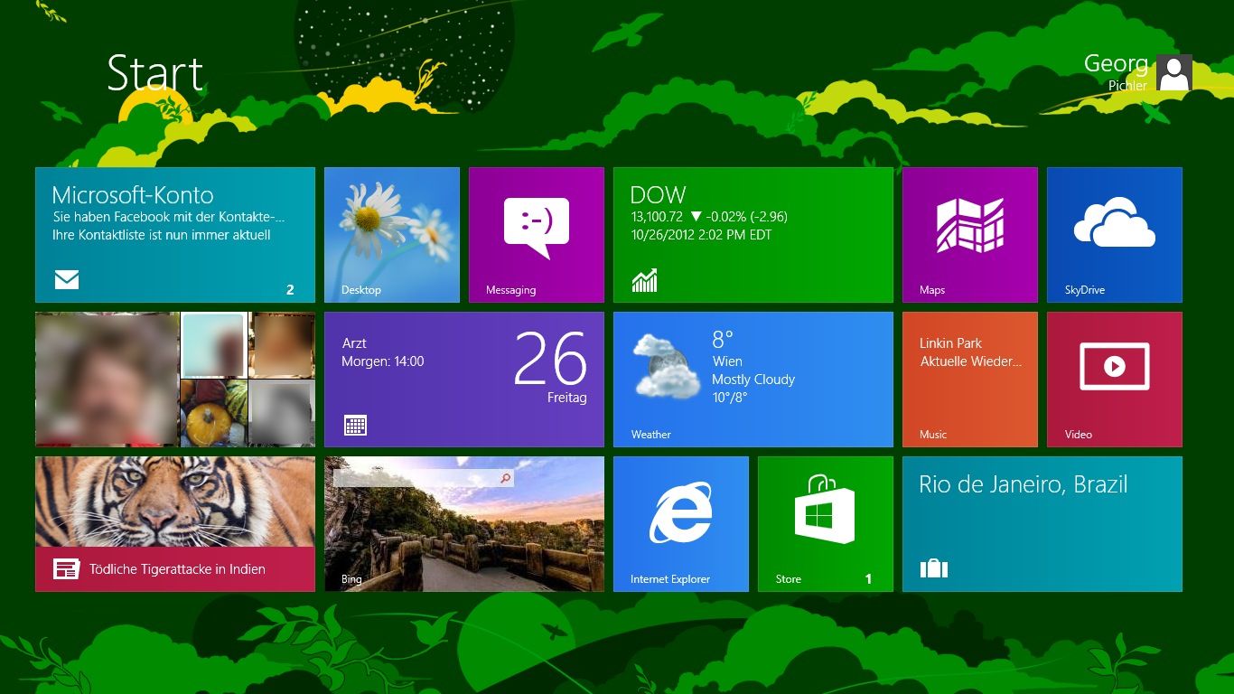
Task: Click Morgen: 14:00 appointment time
Action: point(383,361)
